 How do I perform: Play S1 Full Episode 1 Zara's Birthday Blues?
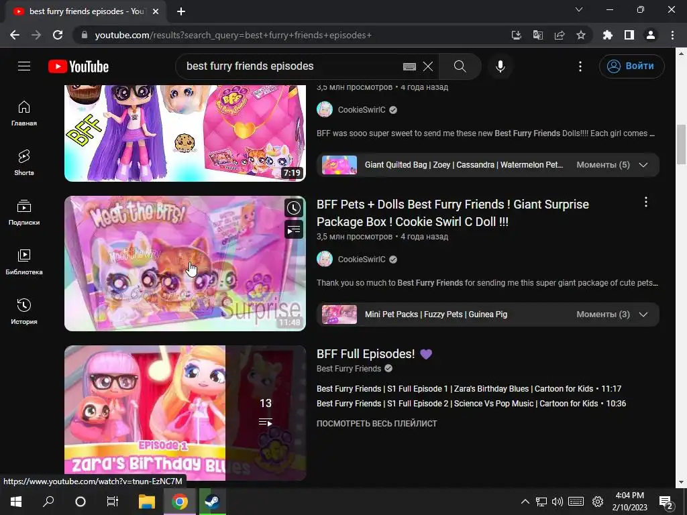coord(469,389)
